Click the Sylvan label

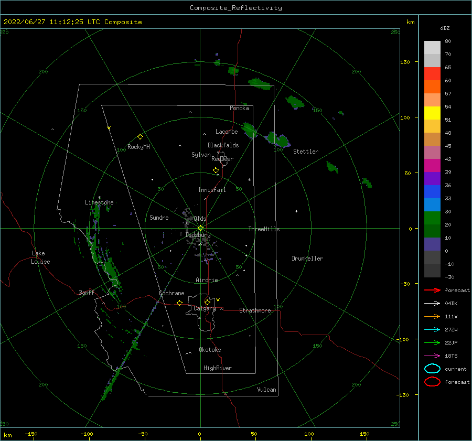[201, 155]
